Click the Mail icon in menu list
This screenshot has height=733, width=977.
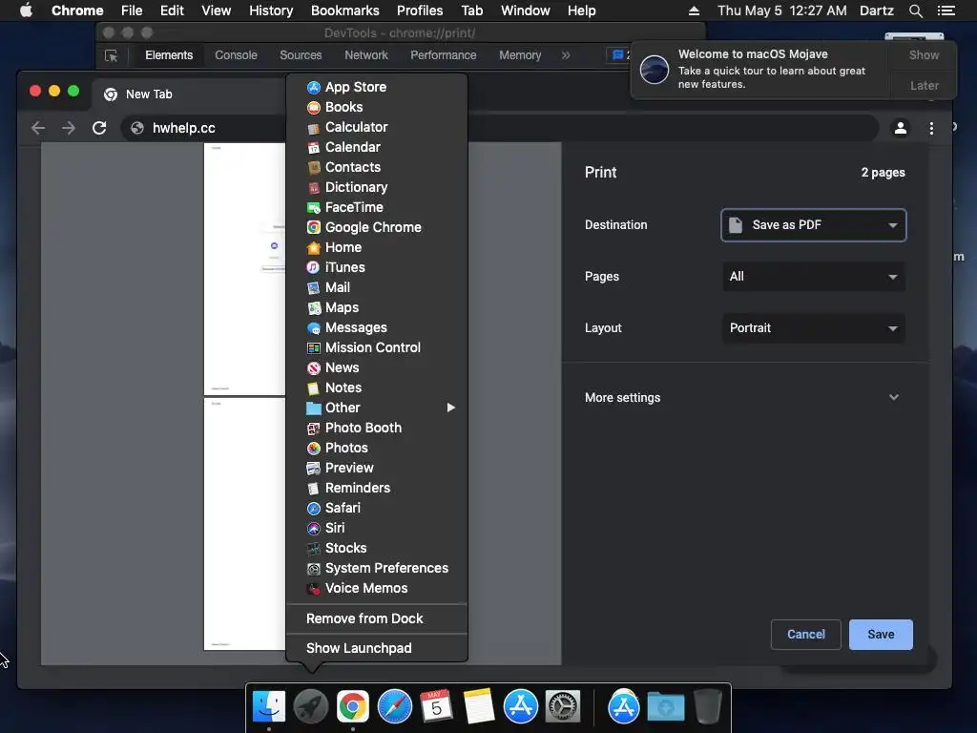[313, 287]
